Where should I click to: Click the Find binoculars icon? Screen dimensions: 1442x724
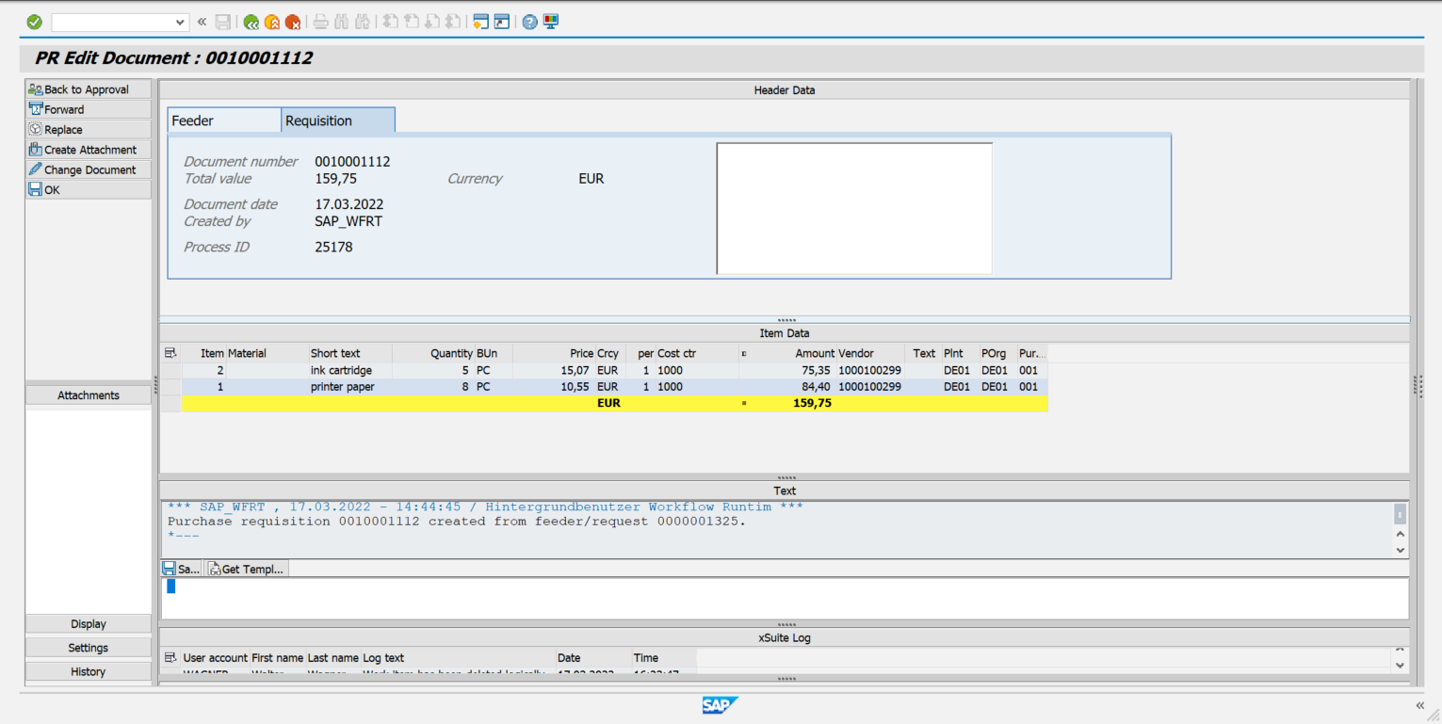[341, 21]
